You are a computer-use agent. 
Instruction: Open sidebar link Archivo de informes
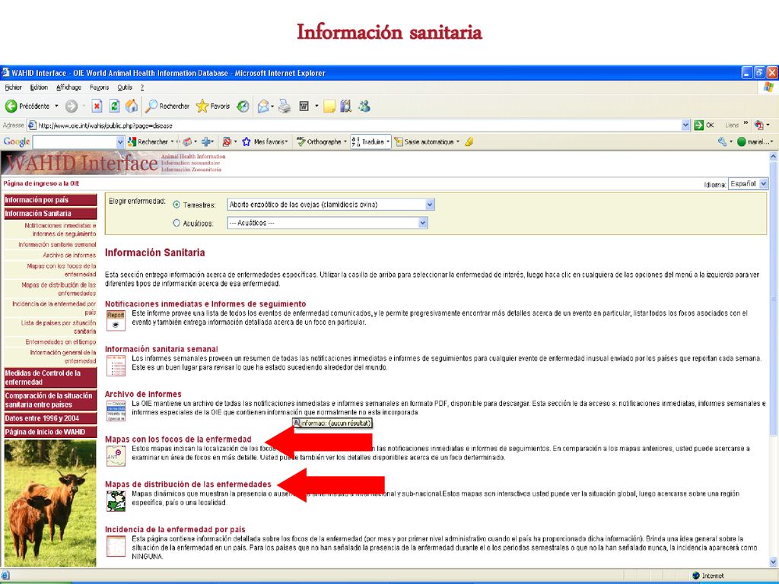click(x=69, y=255)
